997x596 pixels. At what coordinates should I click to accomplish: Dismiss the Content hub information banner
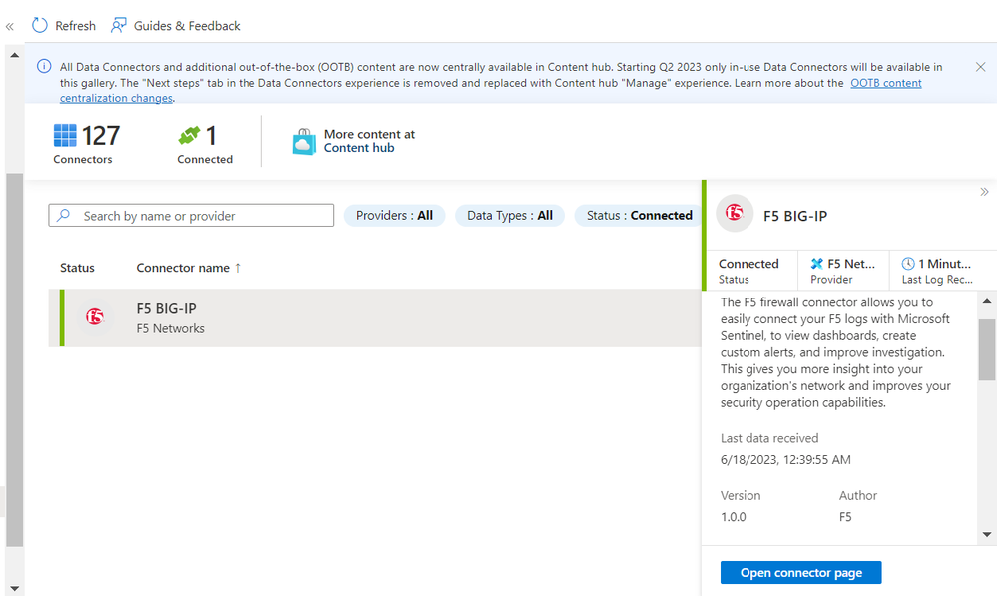(980, 67)
